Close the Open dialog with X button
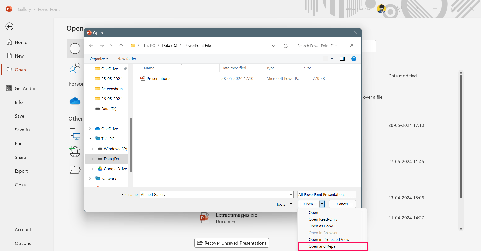Viewport: 481px width, 251px height. tap(356, 33)
